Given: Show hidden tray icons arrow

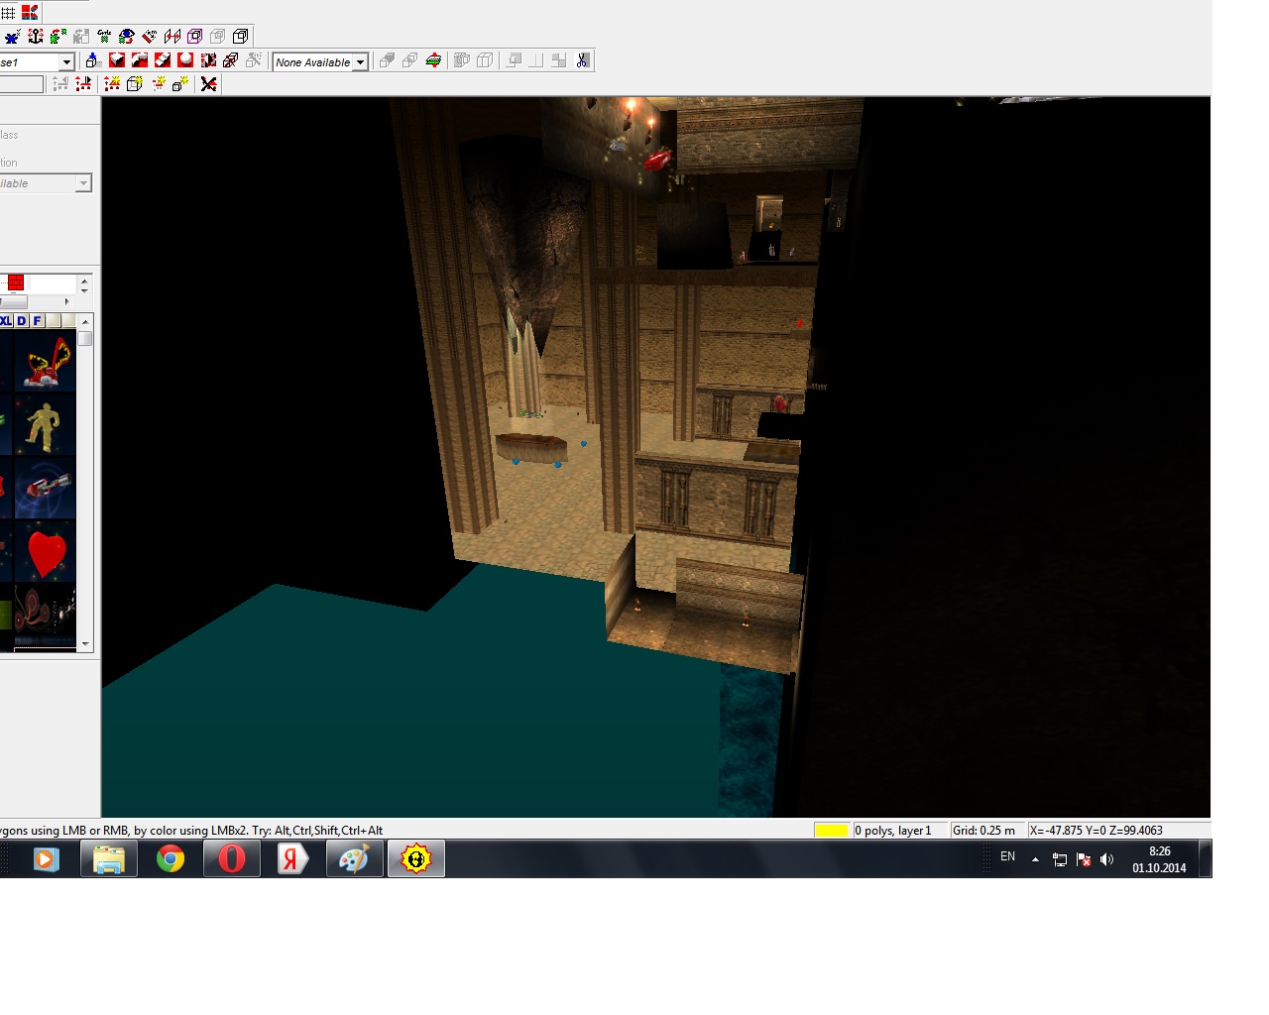Looking at the screenshot, I should coord(1035,859).
